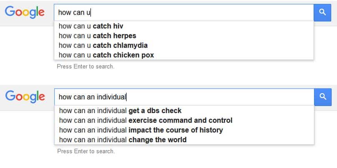Click the bottom Google logo
The image size is (337, 168).
(x=25, y=97)
